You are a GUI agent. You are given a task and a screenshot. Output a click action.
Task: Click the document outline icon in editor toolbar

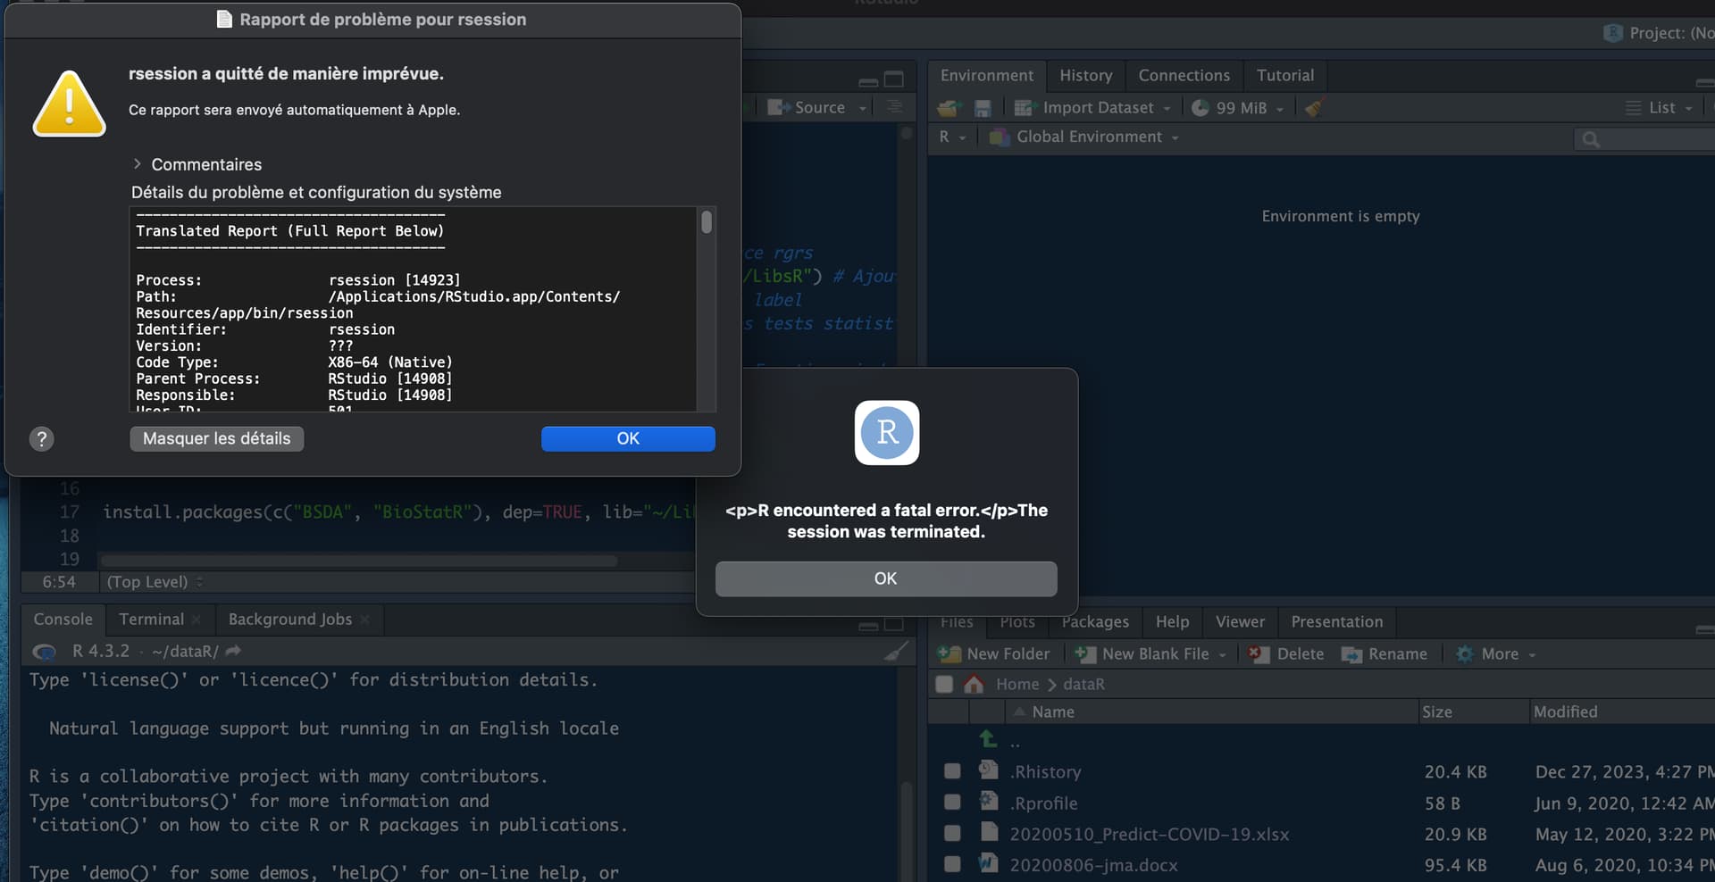coord(894,107)
